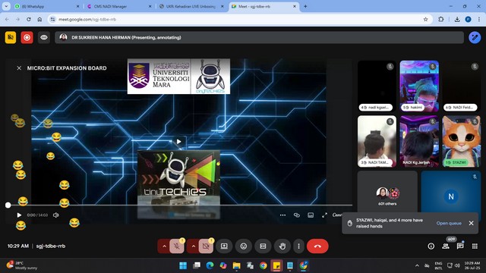Image resolution: width=486 pixels, height=273 pixels.
Task: Open the people panel showing 609
Action: (446, 246)
